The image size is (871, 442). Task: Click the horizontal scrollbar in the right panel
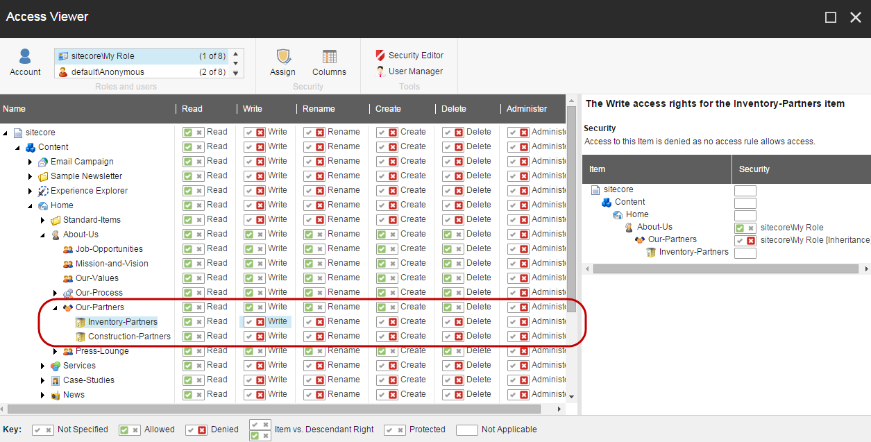(722, 269)
